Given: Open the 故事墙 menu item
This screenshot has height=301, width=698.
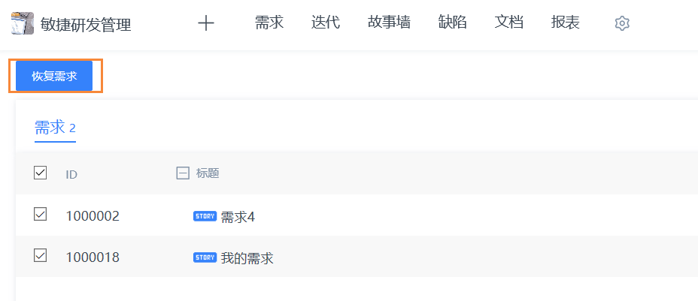Looking at the screenshot, I should 389,23.
